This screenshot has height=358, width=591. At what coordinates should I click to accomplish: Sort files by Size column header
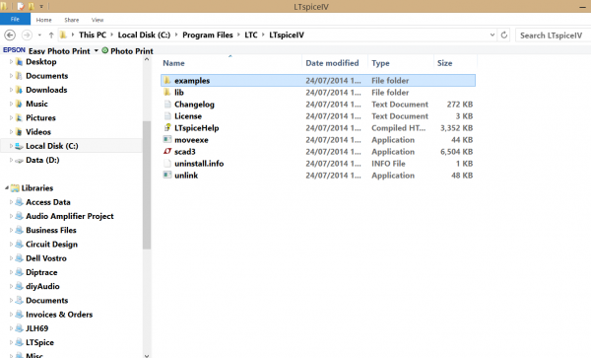click(x=444, y=63)
